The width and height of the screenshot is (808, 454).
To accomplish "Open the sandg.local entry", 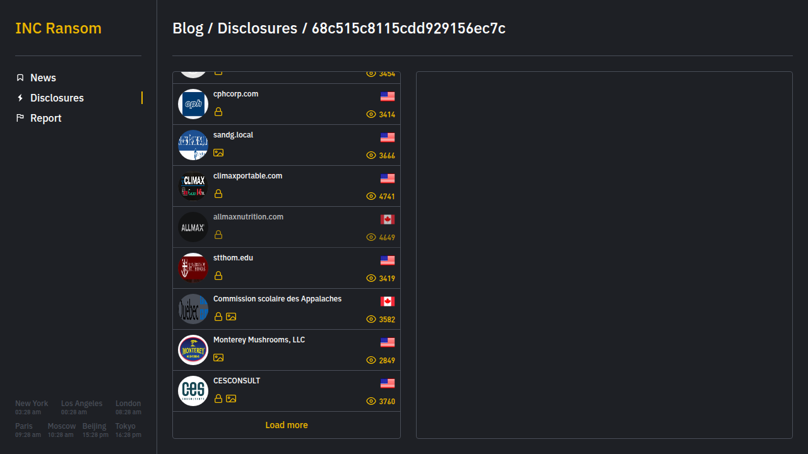I will click(287, 145).
